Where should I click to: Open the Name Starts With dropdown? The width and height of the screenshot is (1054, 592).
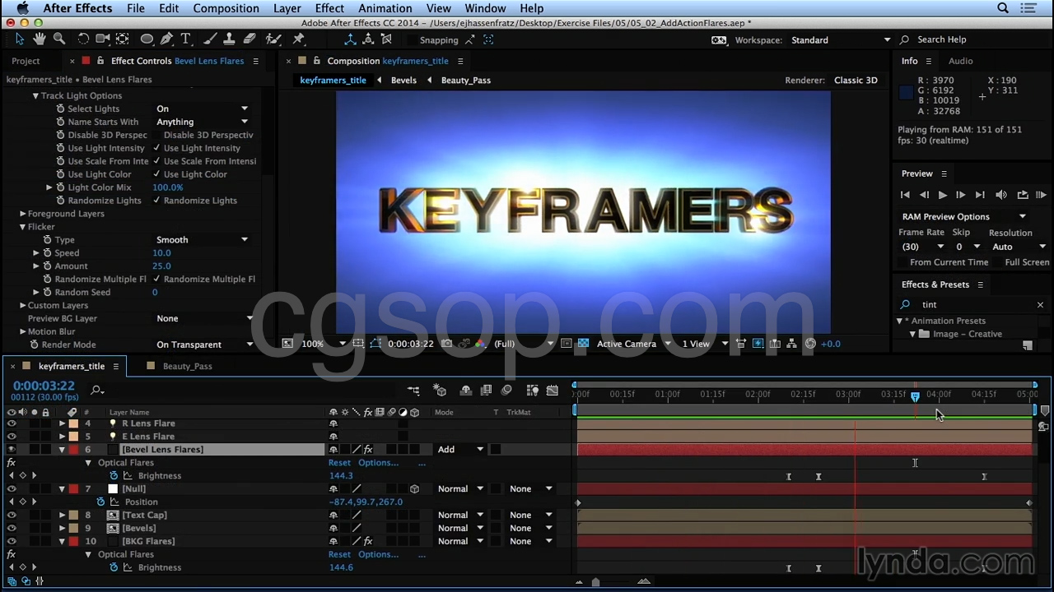coord(203,122)
